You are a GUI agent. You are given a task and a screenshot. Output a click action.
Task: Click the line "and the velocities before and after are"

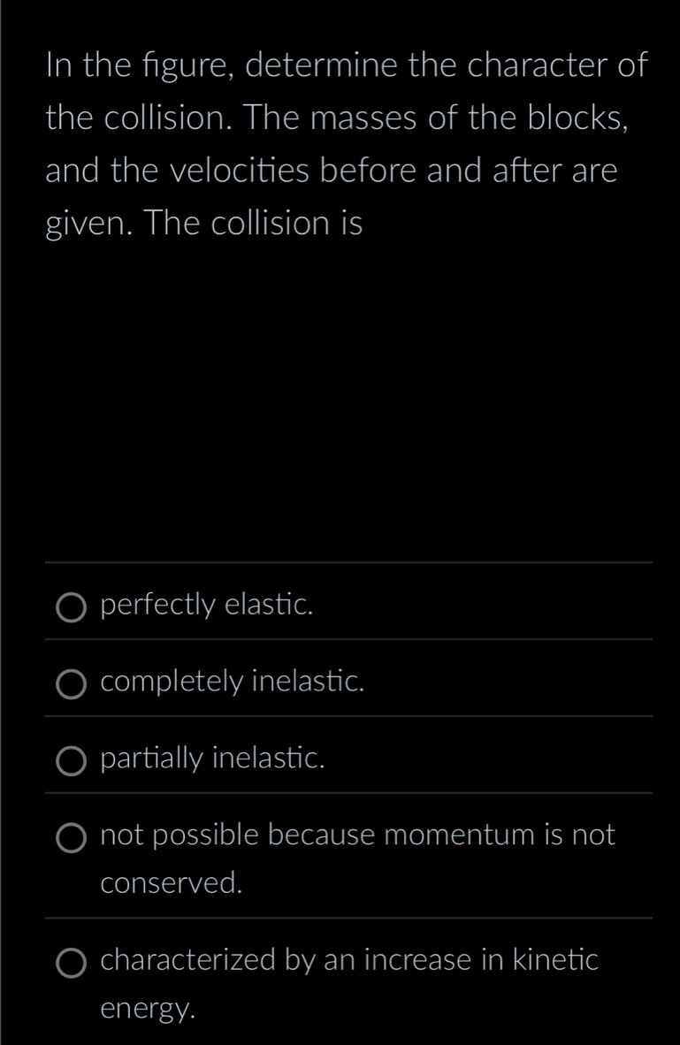pos(331,172)
